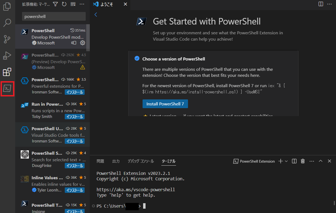Image resolution: width=336 pixels, height=213 pixels.
Task: Click the warning icon on PowerShell Preview
Action: tap(83, 67)
